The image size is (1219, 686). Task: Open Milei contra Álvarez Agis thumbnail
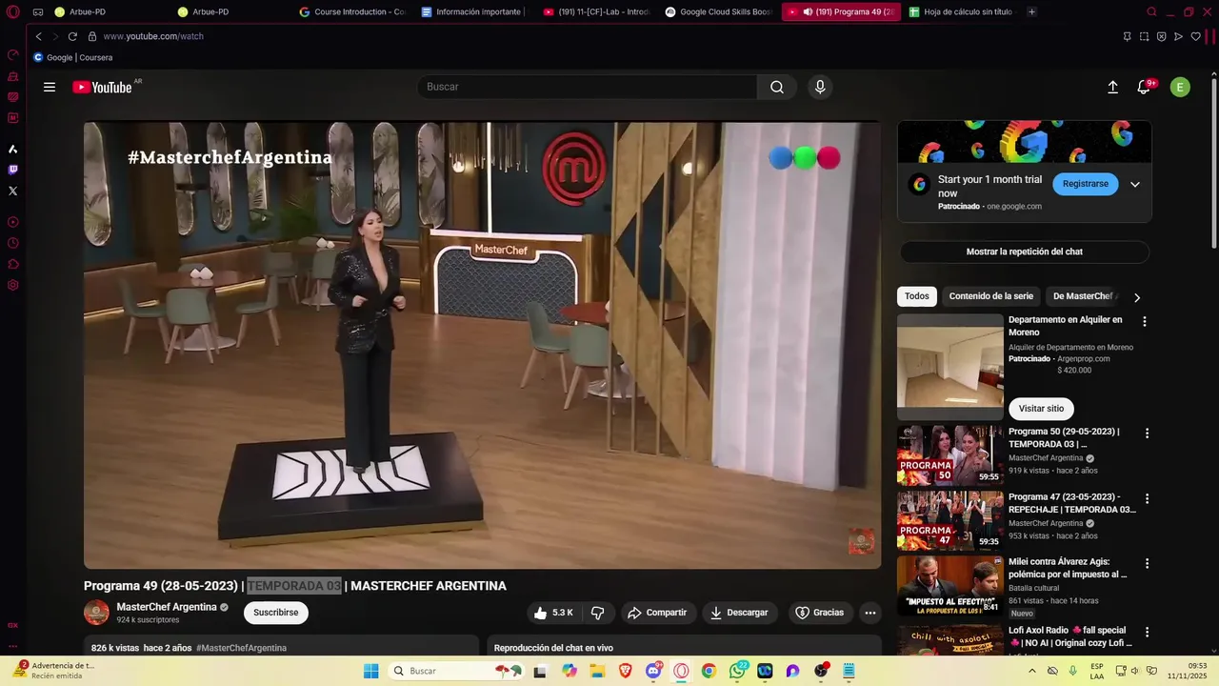950,585
